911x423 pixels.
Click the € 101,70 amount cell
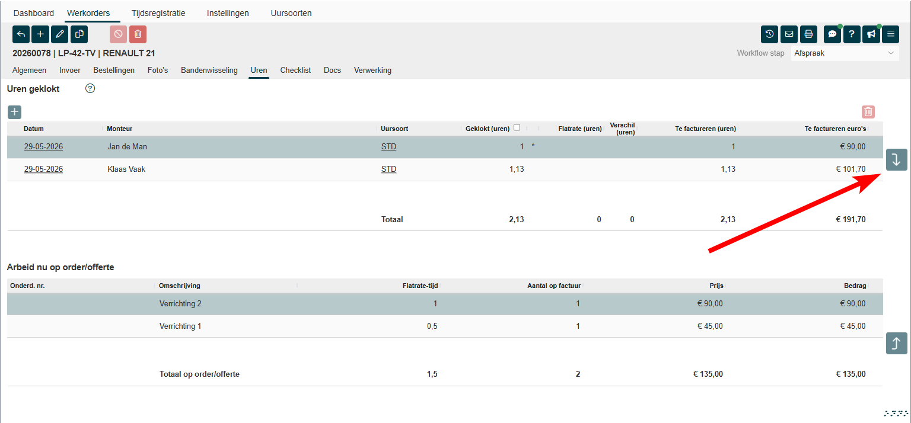(x=851, y=169)
